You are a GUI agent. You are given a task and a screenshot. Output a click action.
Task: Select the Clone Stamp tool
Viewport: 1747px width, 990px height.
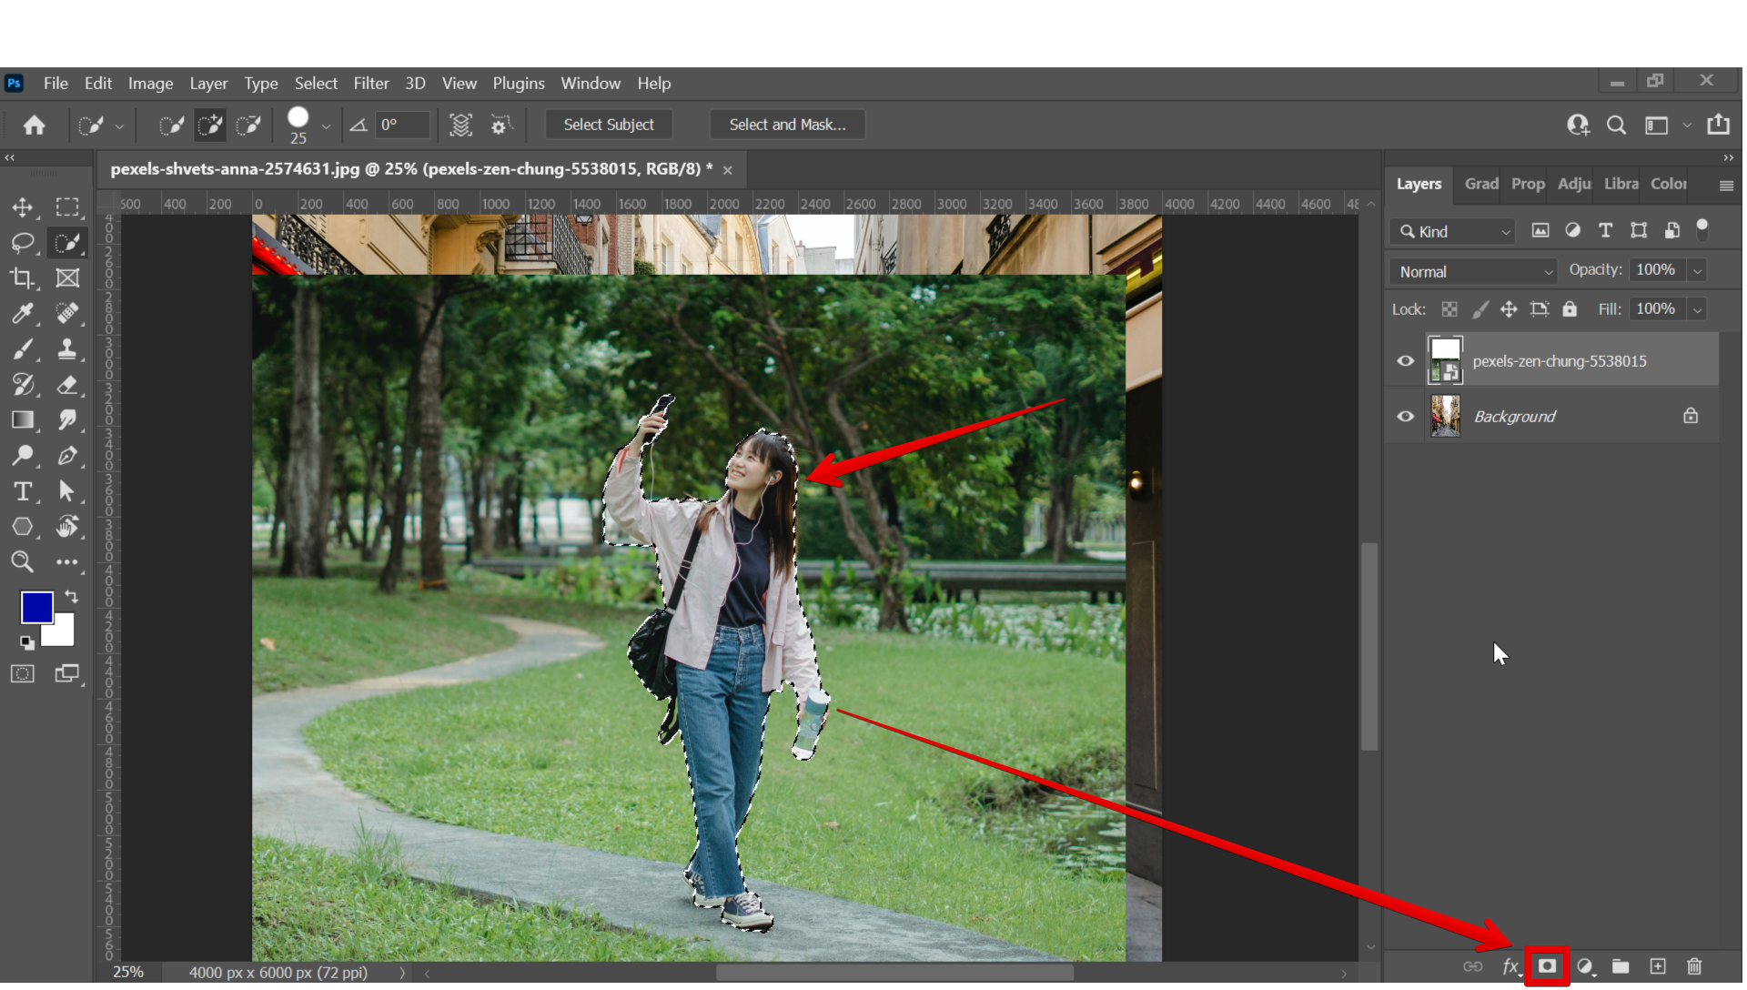point(67,349)
